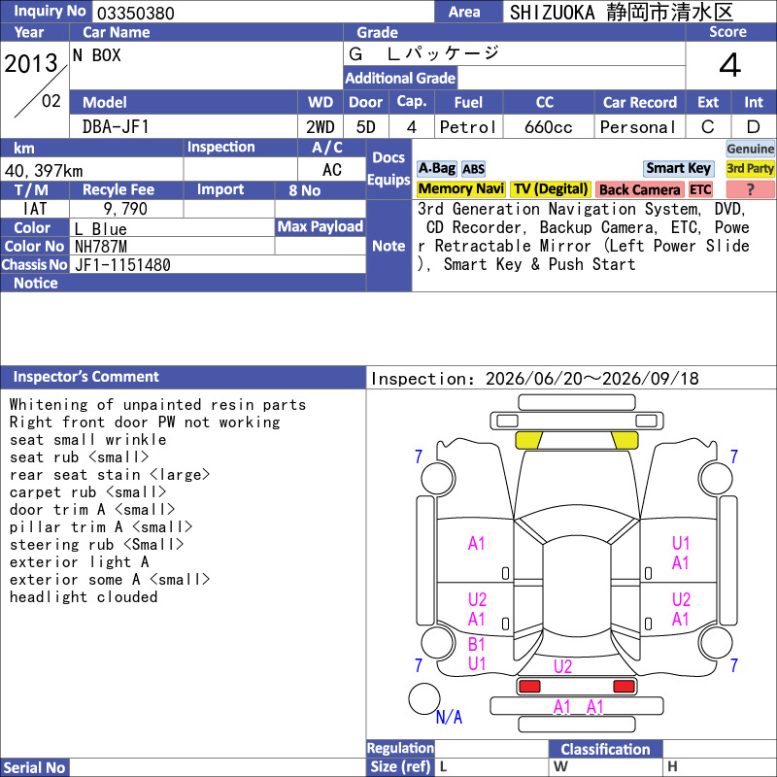Click the Size (ref) label

[x=400, y=766]
